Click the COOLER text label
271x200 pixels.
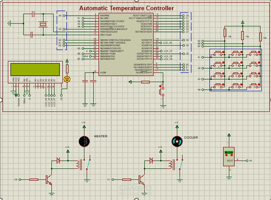pyautogui.click(x=191, y=138)
